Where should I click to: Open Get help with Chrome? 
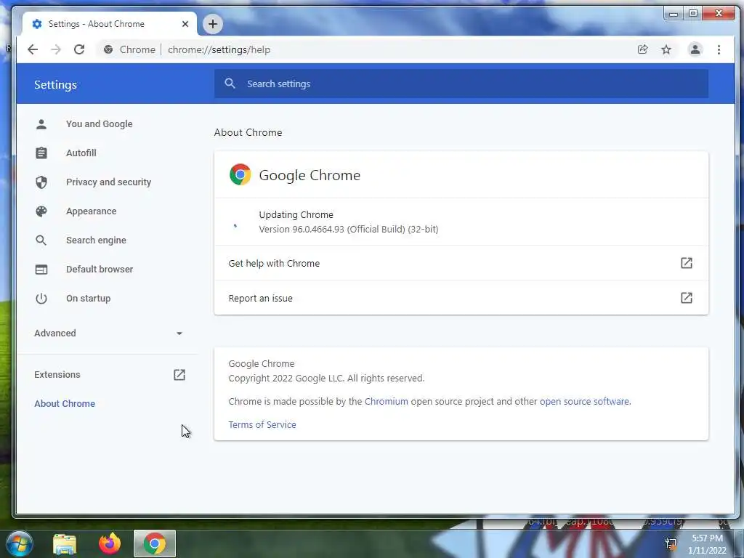pyautogui.click(x=461, y=263)
